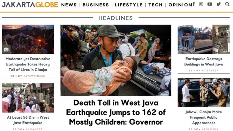Open 'Moderate yet Destructive Earthquake' article
233x131 pixels.
click(x=28, y=64)
